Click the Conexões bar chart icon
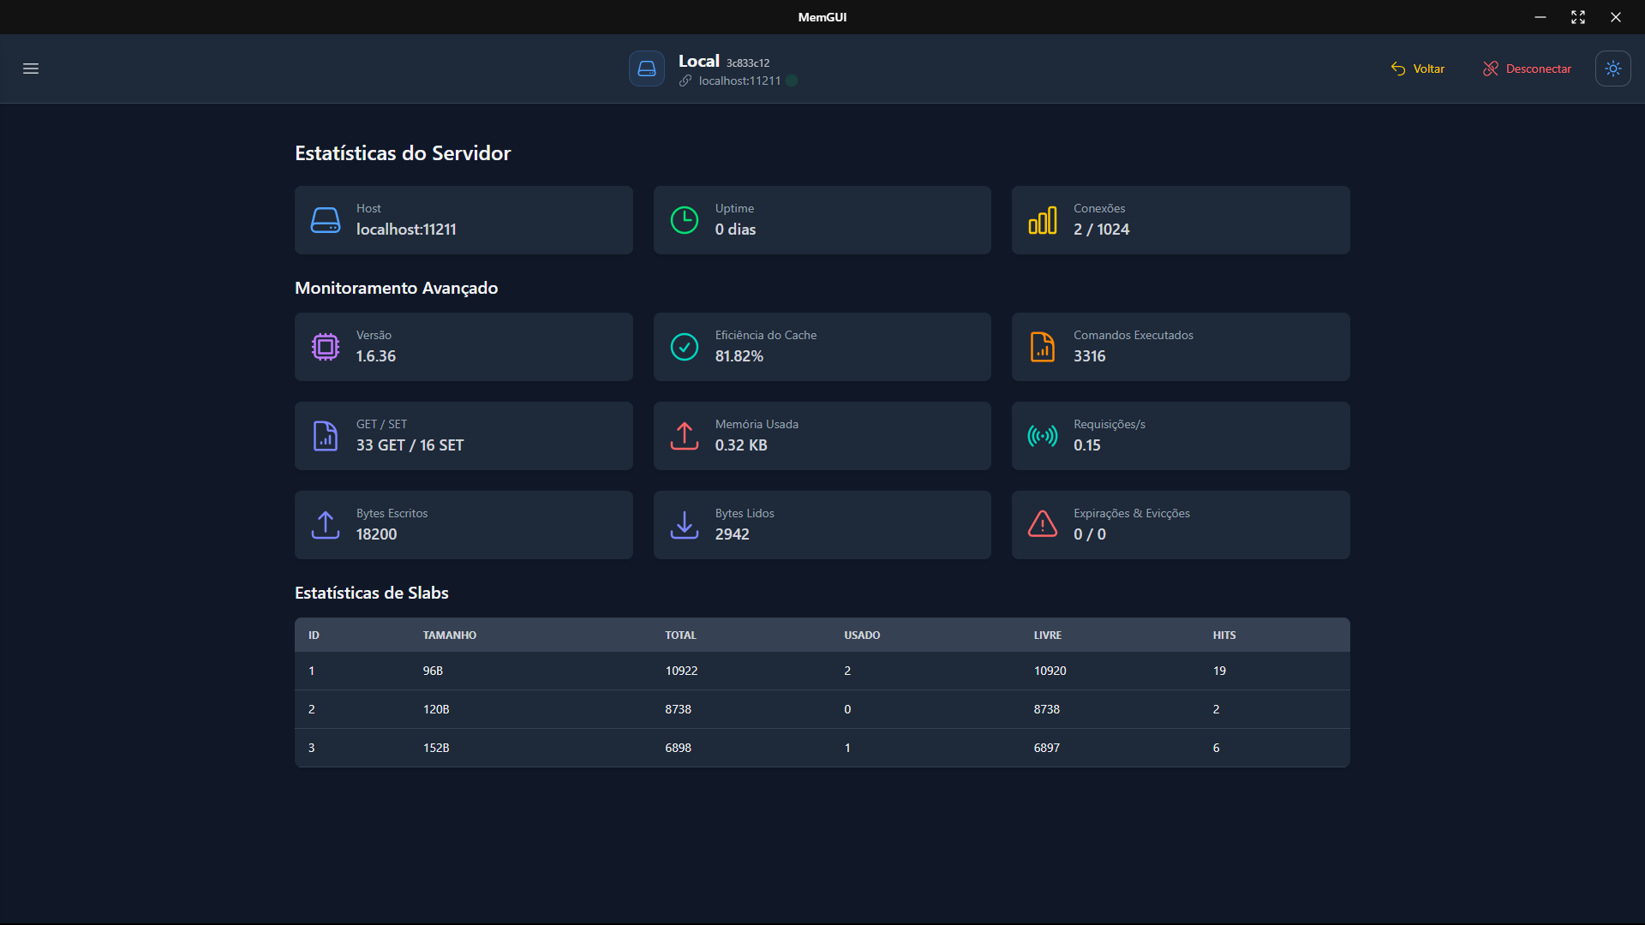This screenshot has width=1645, height=925. pos(1043,220)
